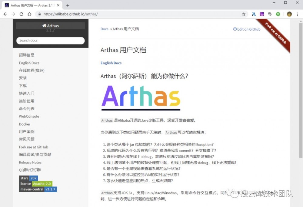Reload the page with the refresh icon

[x=21, y=14]
